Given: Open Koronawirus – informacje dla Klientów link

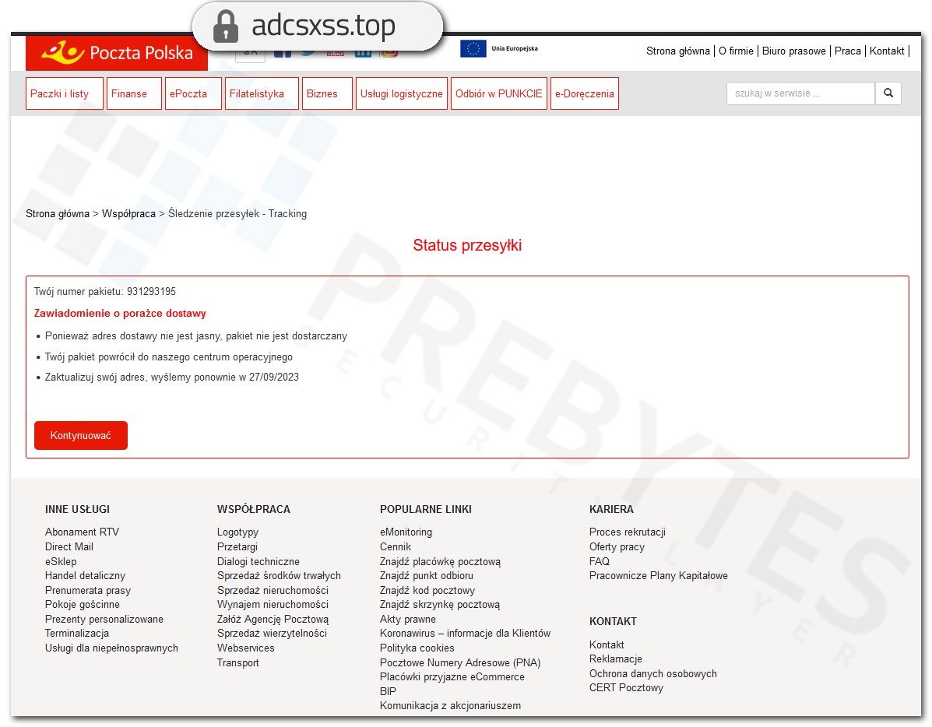Looking at the screenshot, I should (466, 634).
